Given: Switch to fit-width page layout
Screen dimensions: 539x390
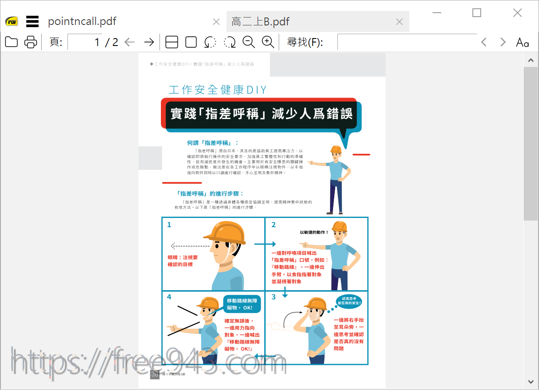Looking at the screenshot, I should [x=171, y=42].
